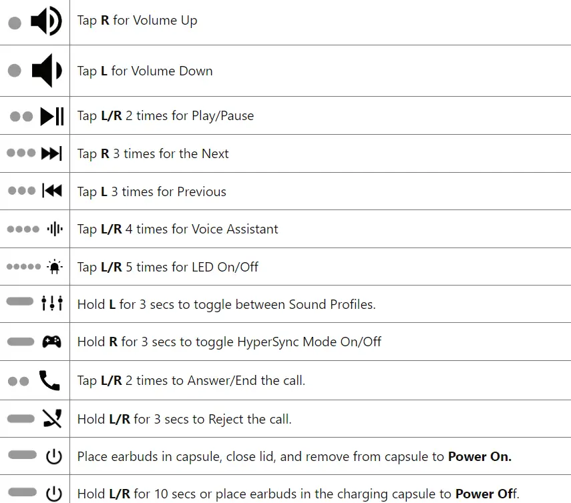571x503 pixels.
Task: Click the bold 'Power On.' text
Action: (x=480, y=457)
